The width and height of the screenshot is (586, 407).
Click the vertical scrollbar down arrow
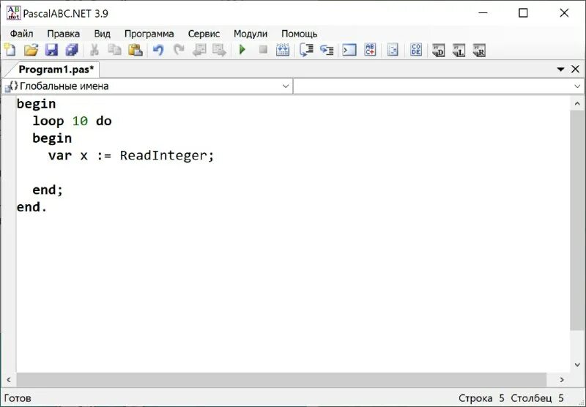(577, 365)
